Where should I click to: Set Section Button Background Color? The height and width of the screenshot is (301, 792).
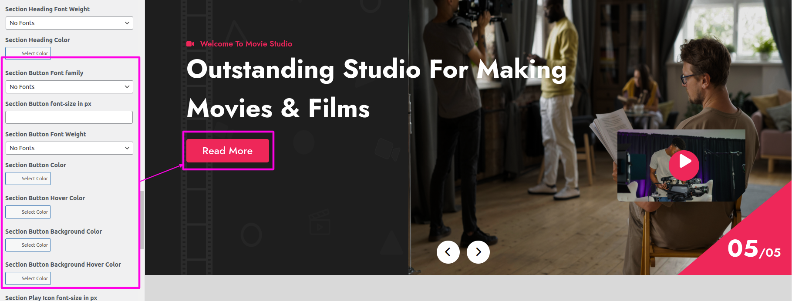28,245
